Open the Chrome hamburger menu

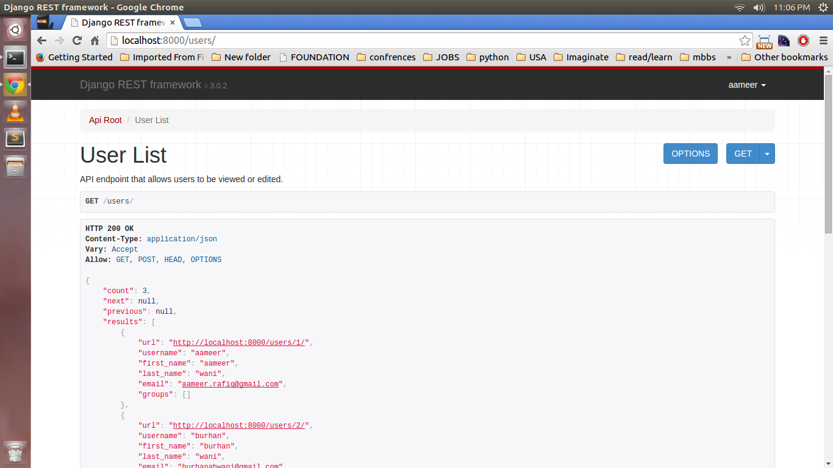pyautogui.click(x=822, y=41)
